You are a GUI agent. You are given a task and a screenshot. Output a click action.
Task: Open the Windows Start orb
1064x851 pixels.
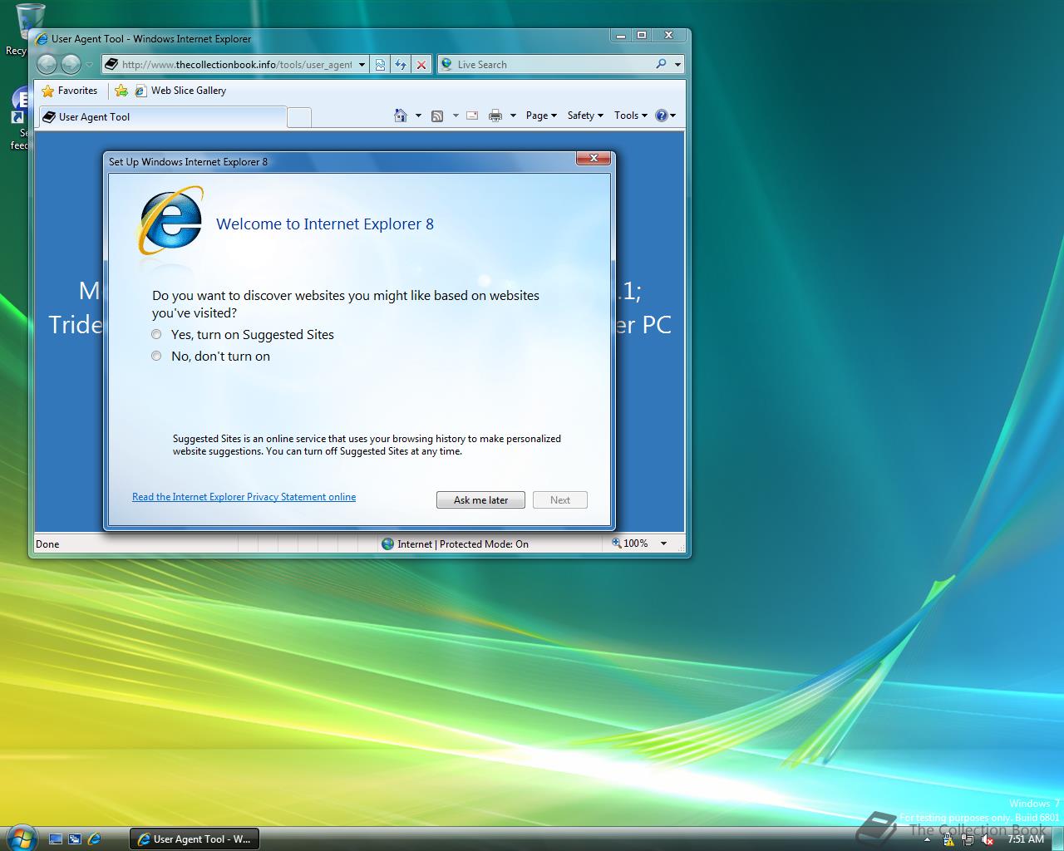21,837
